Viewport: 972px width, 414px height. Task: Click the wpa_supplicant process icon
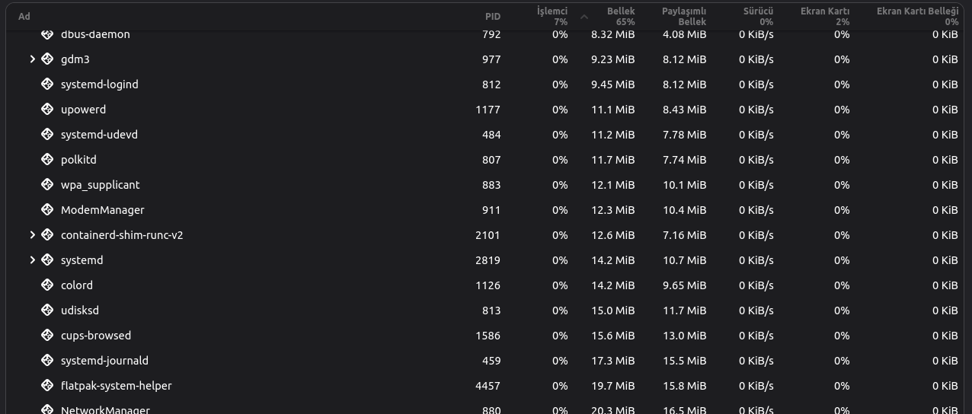47,185
